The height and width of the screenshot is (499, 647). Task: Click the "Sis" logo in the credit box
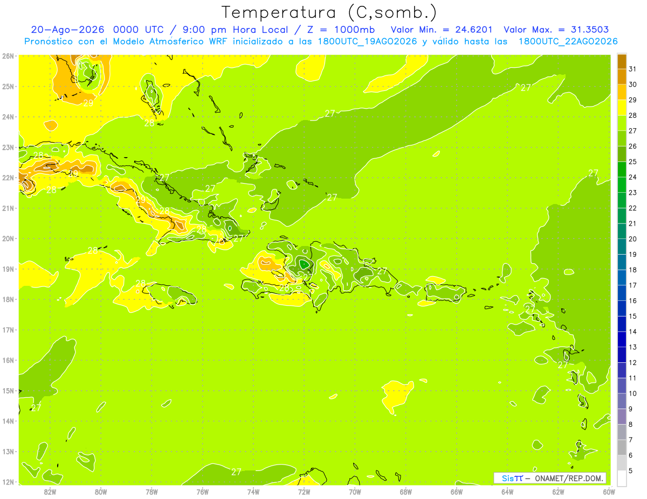coord(508,478)
